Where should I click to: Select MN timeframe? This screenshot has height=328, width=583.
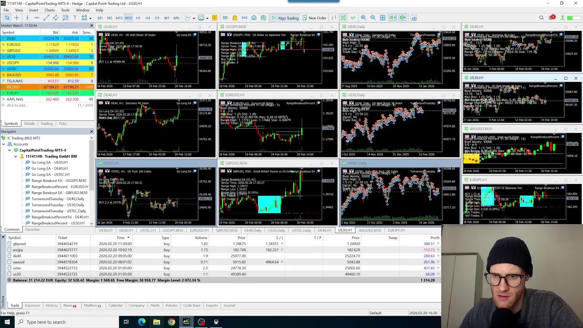[x=176, y=18]
